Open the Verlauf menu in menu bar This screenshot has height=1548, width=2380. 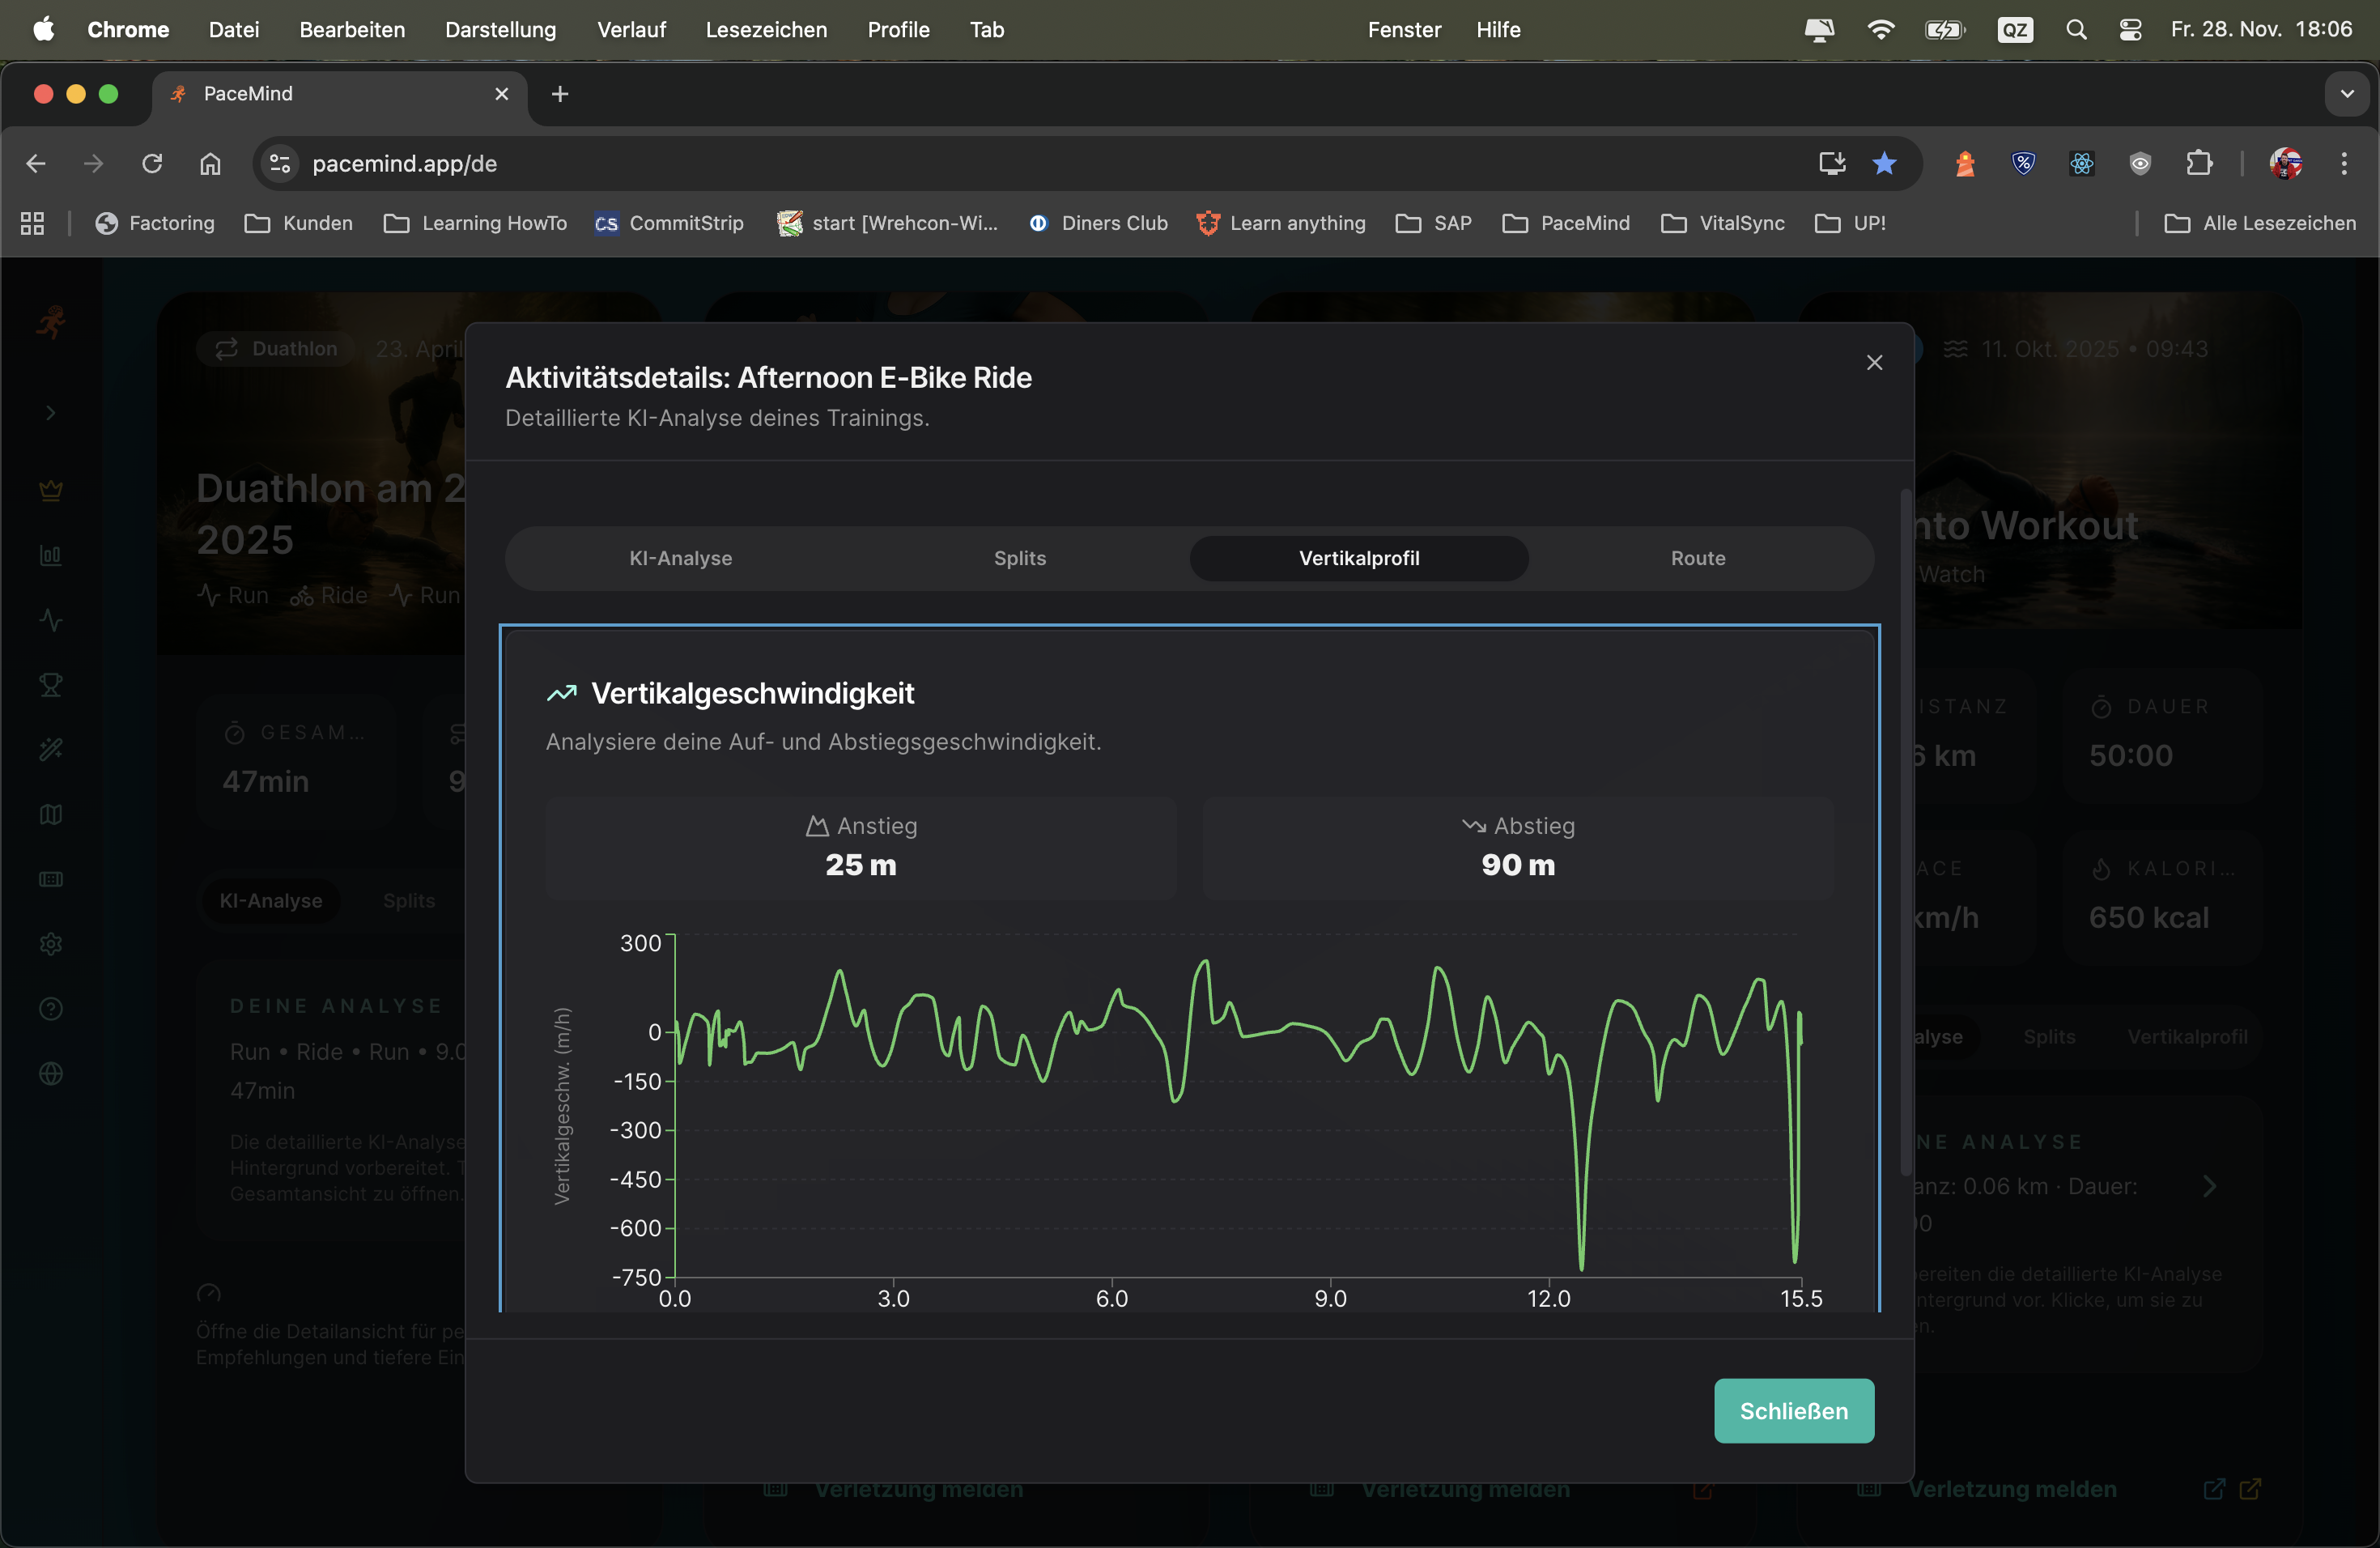[x=631, y=30]
